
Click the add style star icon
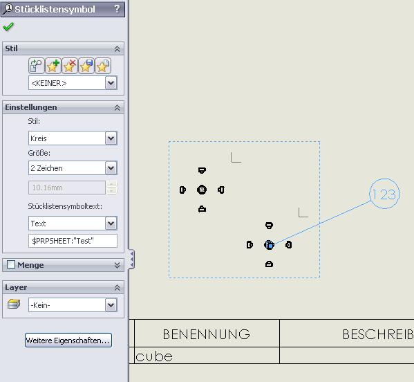[53, 66]
